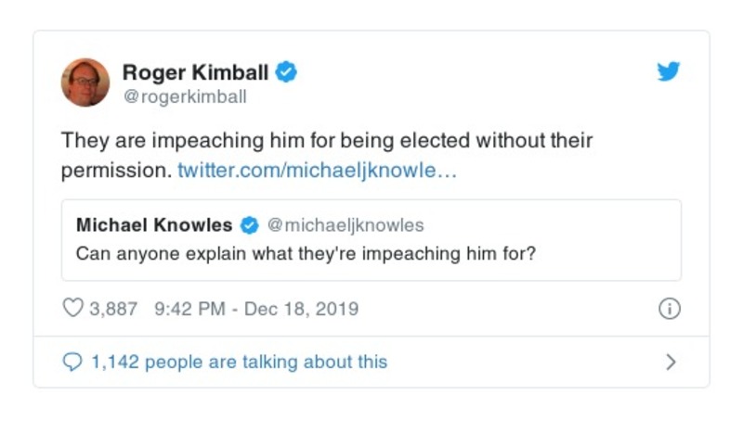Click the speech bubble reply icon
This screenshot has height=433, width=743.
tap(72, 362)
